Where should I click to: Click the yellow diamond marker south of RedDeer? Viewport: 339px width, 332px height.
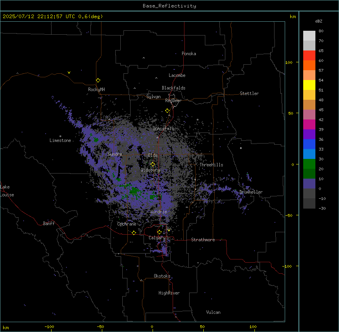coord(168,111)
